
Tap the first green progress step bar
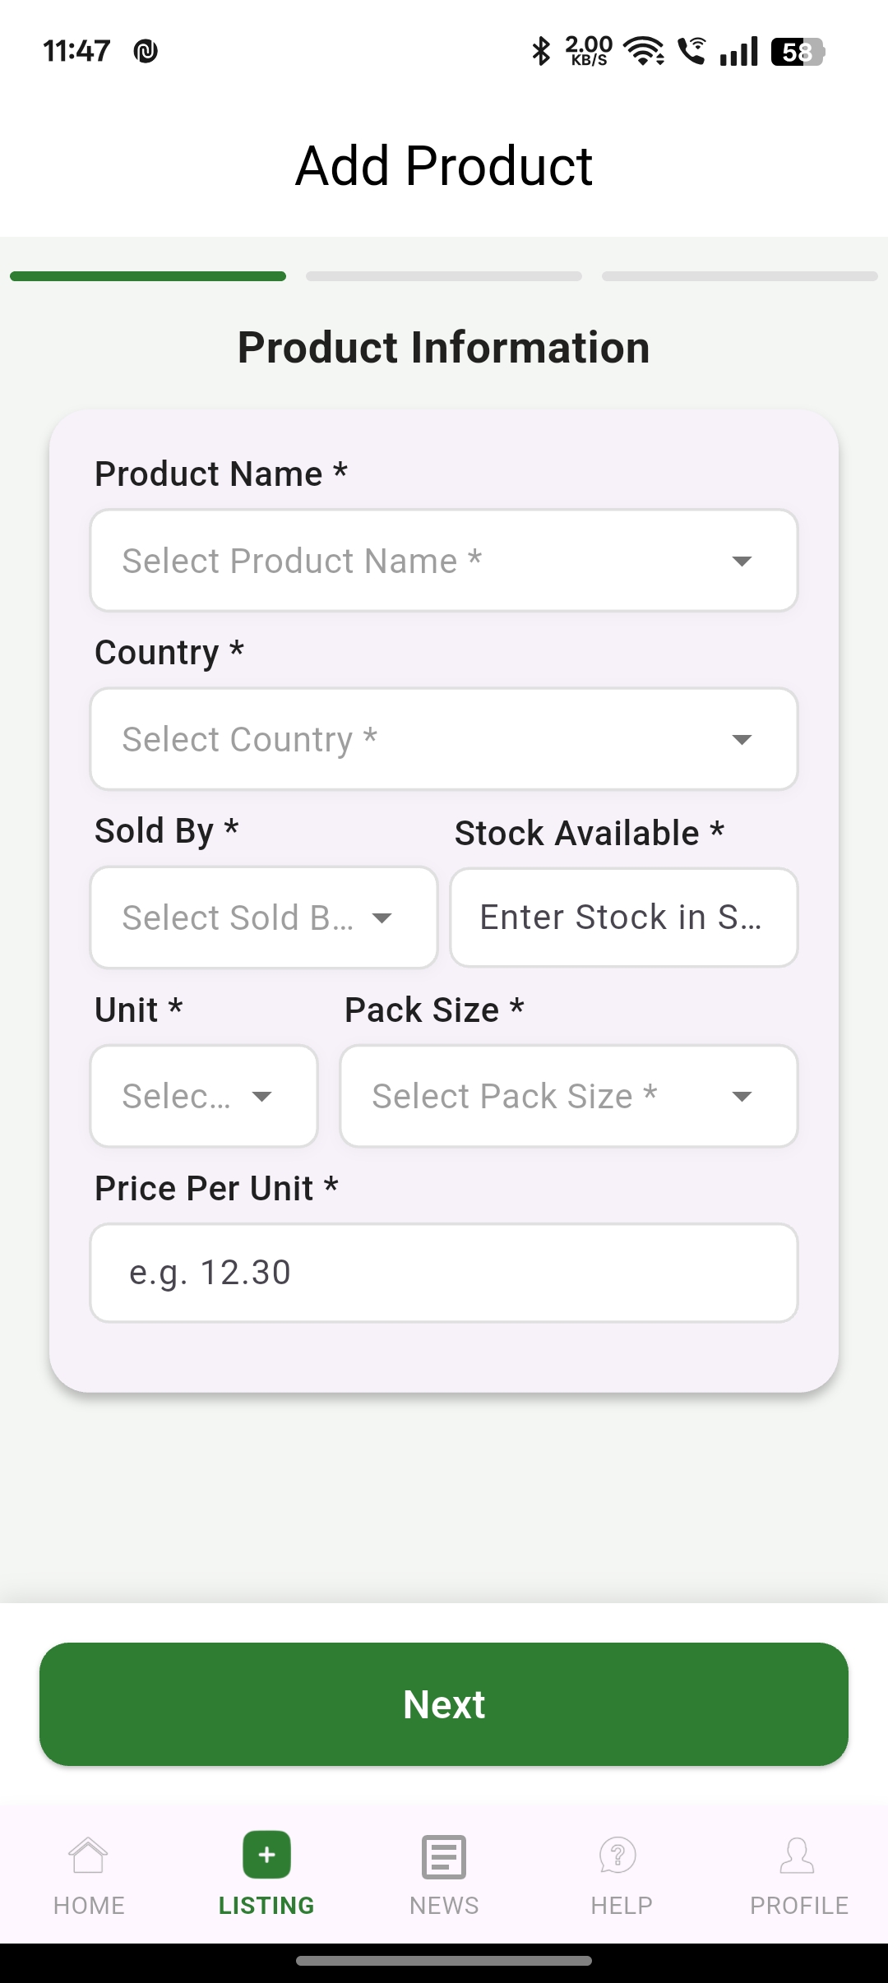click(148, 276)
